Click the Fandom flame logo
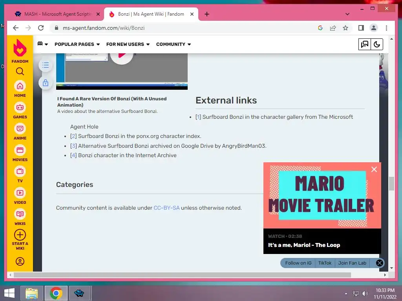Screen dimensions: 402x301 tap(20, 48)
